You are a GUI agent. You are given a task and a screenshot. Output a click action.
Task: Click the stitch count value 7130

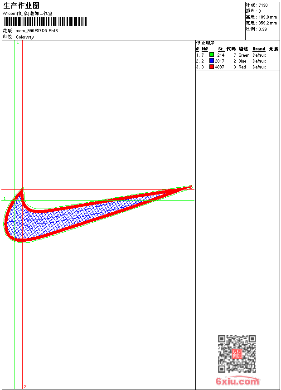(x=263, y=5)
